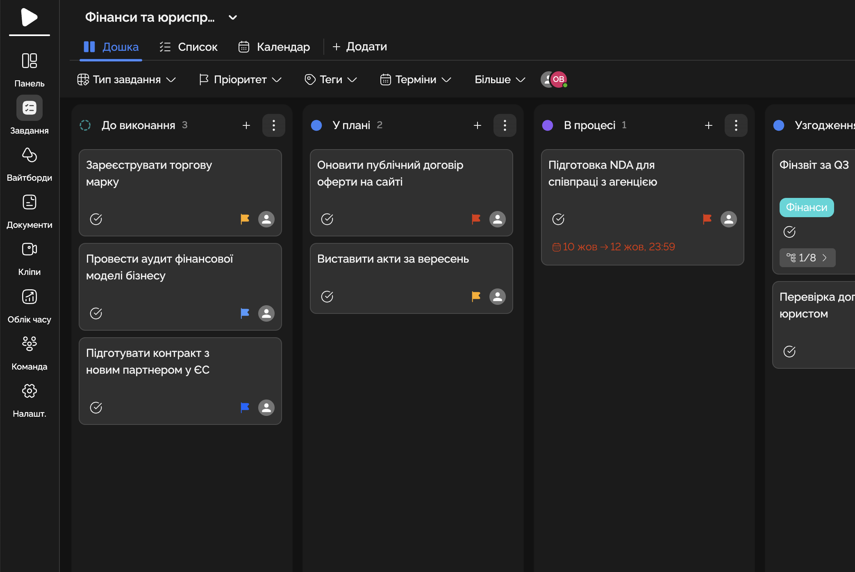Switch to the Календар view tab
855x572 pixels.
274,47
